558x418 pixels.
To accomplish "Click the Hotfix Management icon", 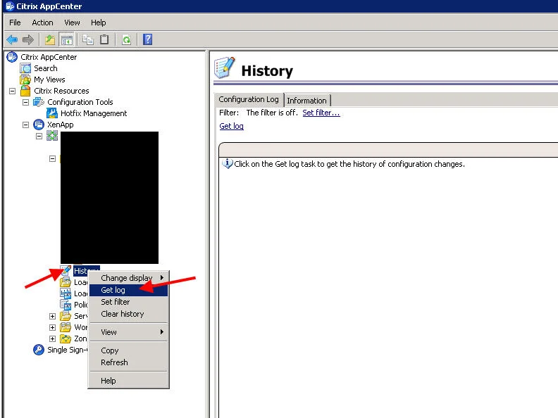I will coord(52,113).
